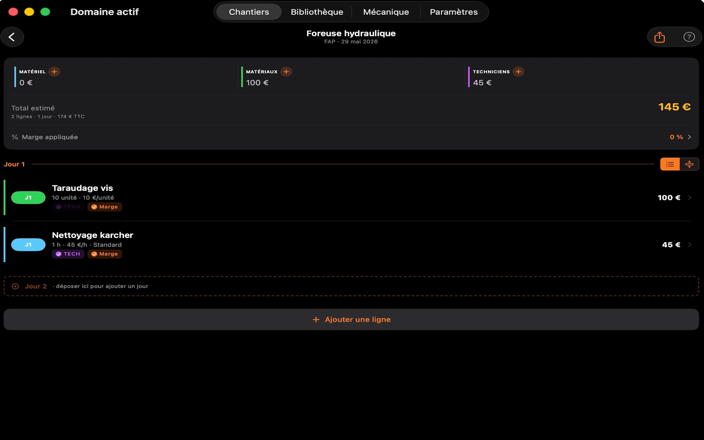Switch to list view icon
The width and height of the screenshot is (704, 440).
(x=670, y=164)
